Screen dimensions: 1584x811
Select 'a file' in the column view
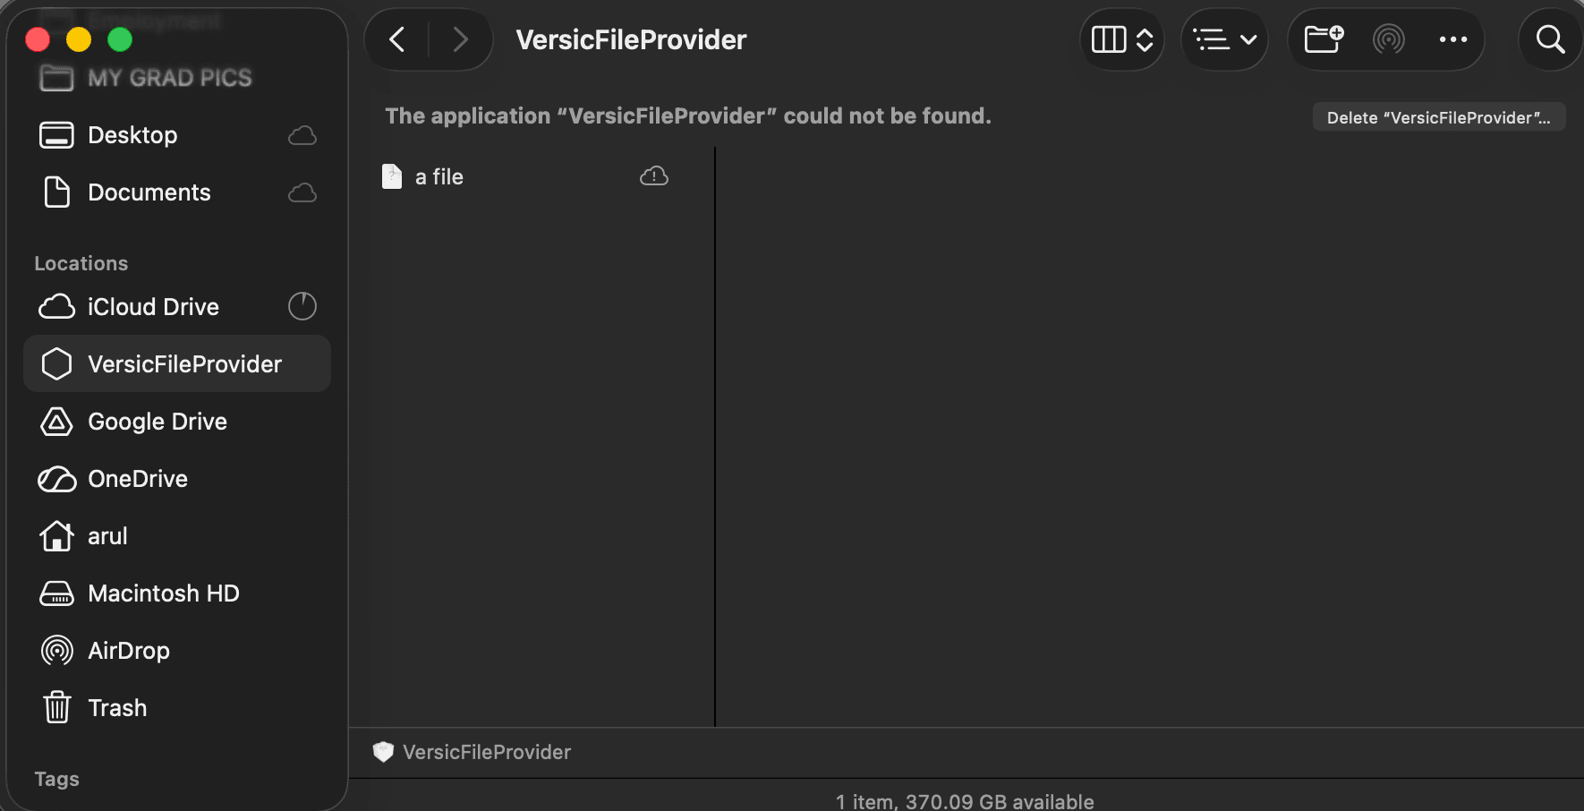439,176
